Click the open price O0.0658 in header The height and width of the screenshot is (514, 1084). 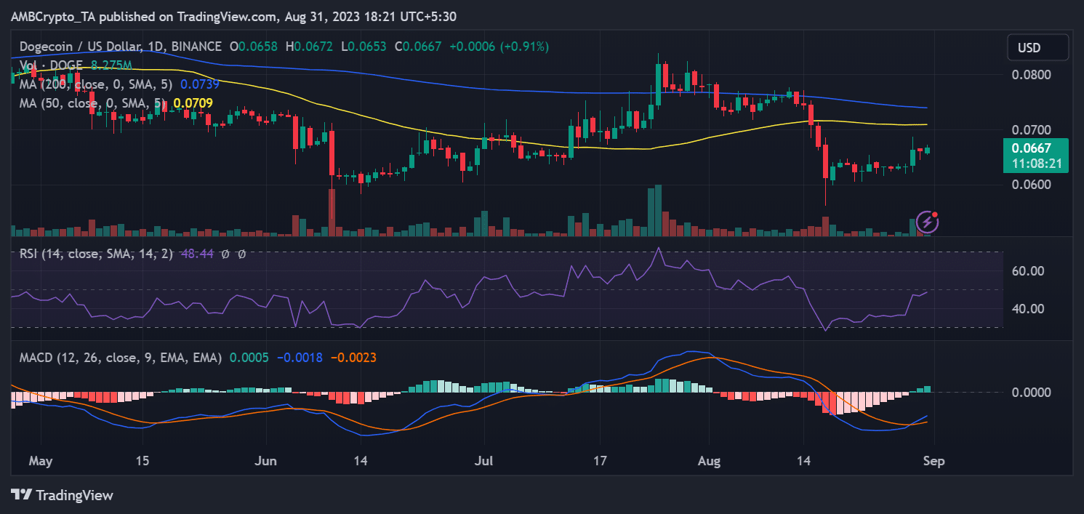[x=254, y=47]
